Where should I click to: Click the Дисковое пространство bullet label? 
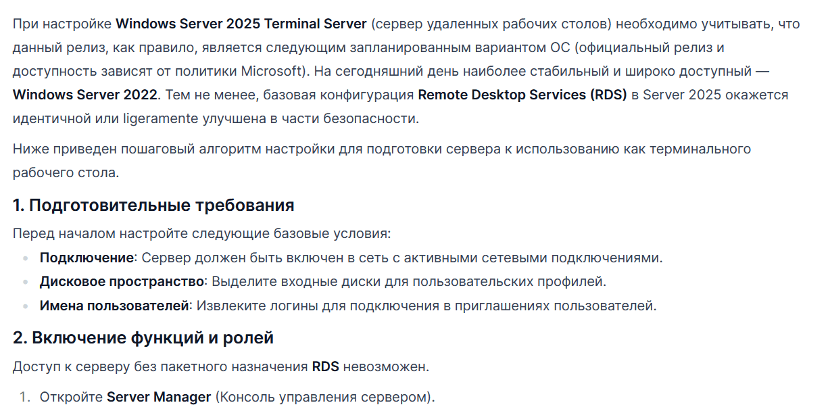[x=122, y=281]
